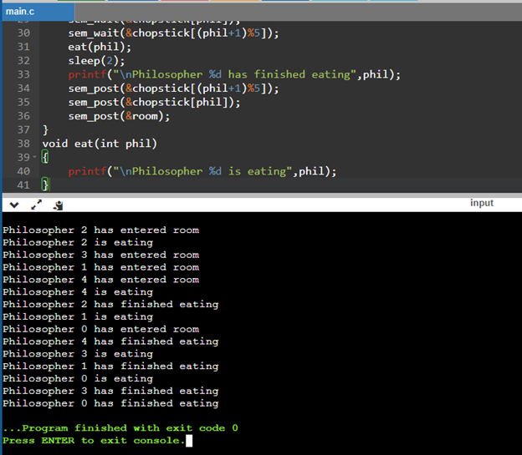Click console output 'Philosopher 0 is eating'
522x455 pixels.
pos(78,378)
